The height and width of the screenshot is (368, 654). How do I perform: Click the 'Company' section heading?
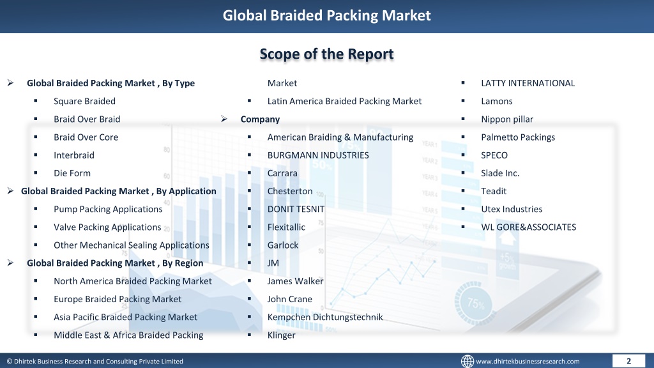coord(260,119)
